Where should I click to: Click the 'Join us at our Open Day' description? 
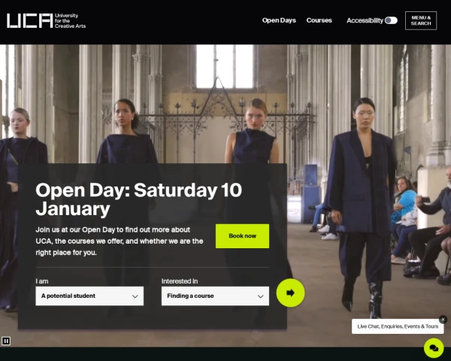tap(120, 241)
